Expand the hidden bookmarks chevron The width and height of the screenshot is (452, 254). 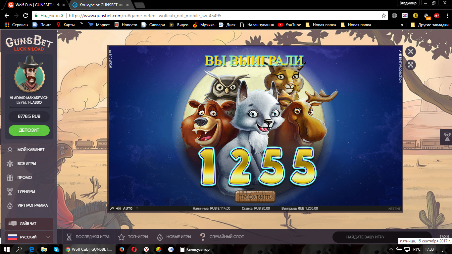[402, 25]
